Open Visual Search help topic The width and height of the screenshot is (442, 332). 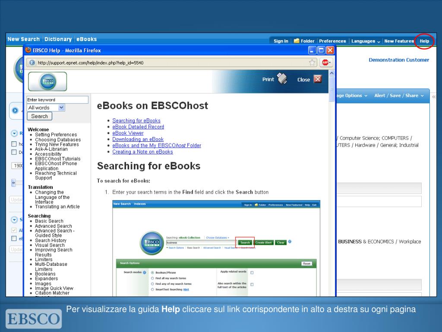click(x=50, y=246)
